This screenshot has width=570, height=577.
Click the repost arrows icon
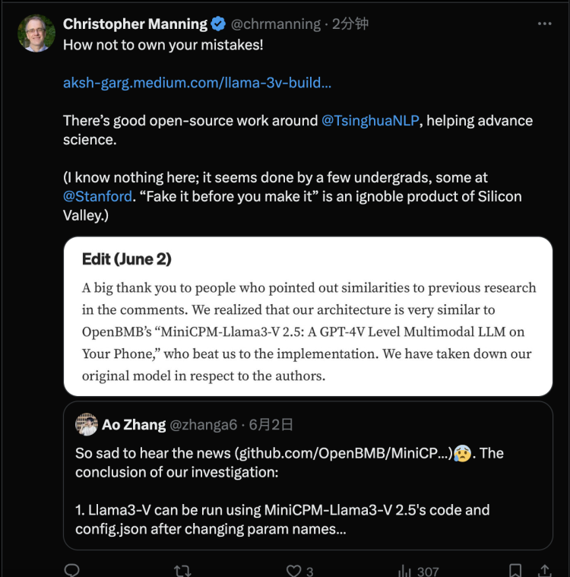(x=182, y=570)
